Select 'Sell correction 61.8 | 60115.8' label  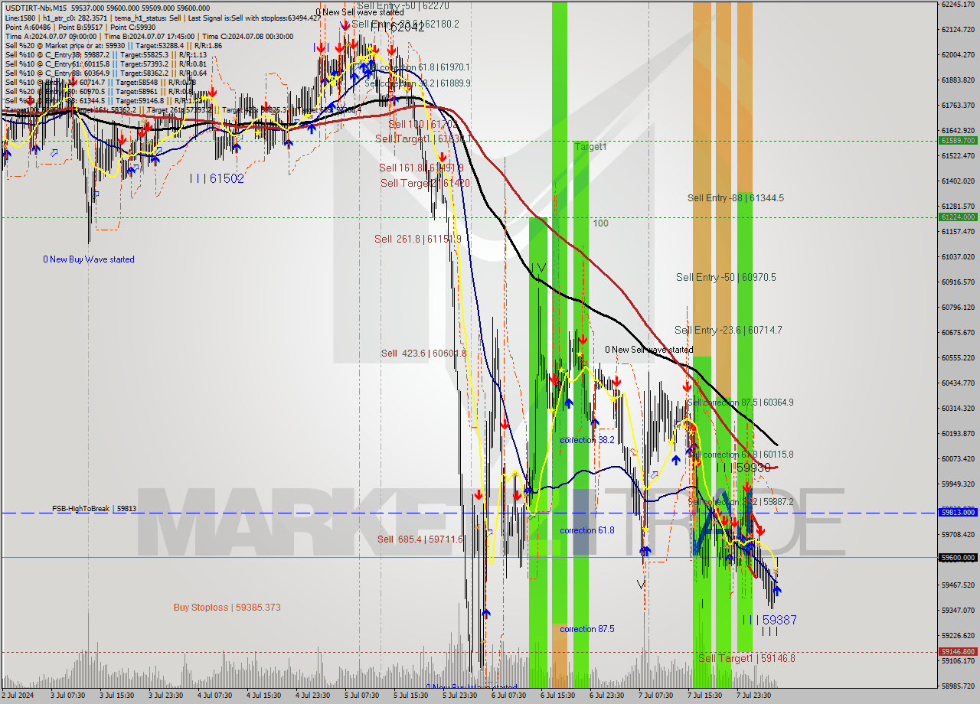[x=742, y=455]
